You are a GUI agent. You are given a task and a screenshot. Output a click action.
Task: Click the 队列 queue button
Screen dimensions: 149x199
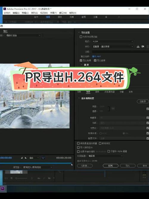coord(111,166)
